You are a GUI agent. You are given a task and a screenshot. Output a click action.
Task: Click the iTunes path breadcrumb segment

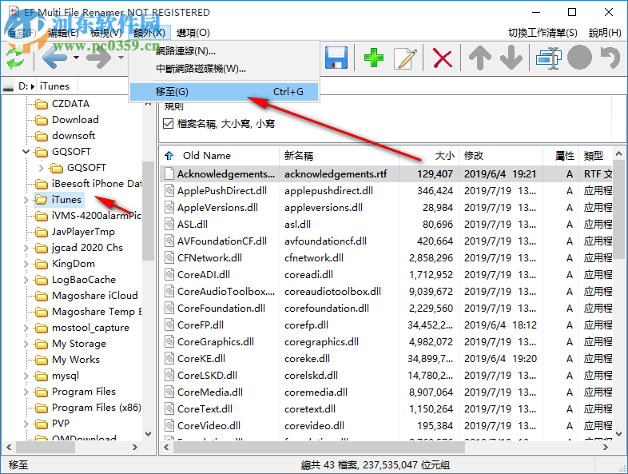tap(54, 86)
